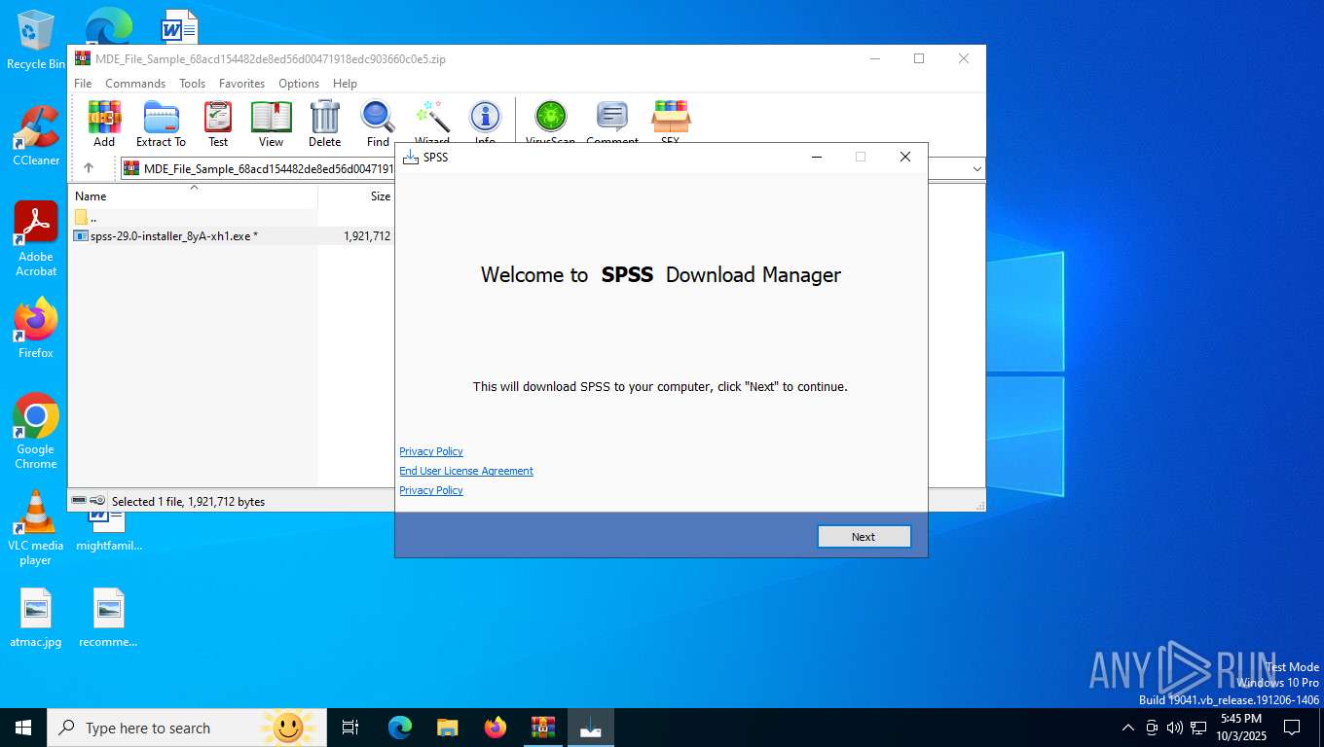Image resolution: width=1324 pixels, height=747 pixels.
Task: Select the Firefox desktop shortcut
Action: point(36,328)
